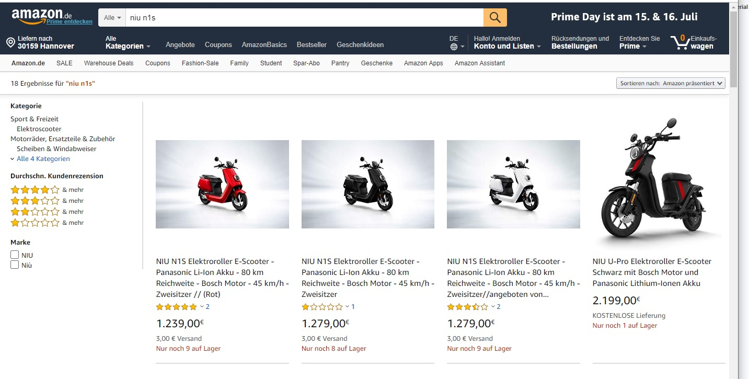Expand Alle 4 Kategorien
The image size is (749, 379).
[43, 159]
